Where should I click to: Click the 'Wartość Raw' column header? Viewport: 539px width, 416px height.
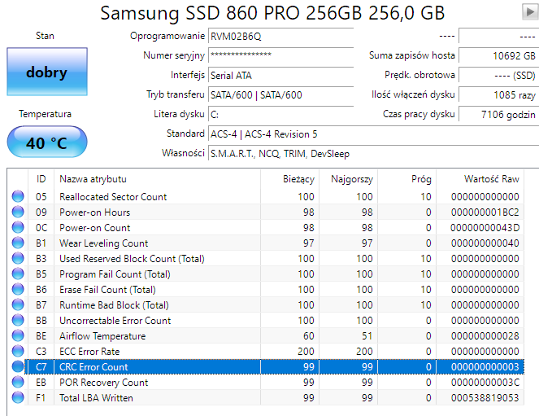coord(480,179)
